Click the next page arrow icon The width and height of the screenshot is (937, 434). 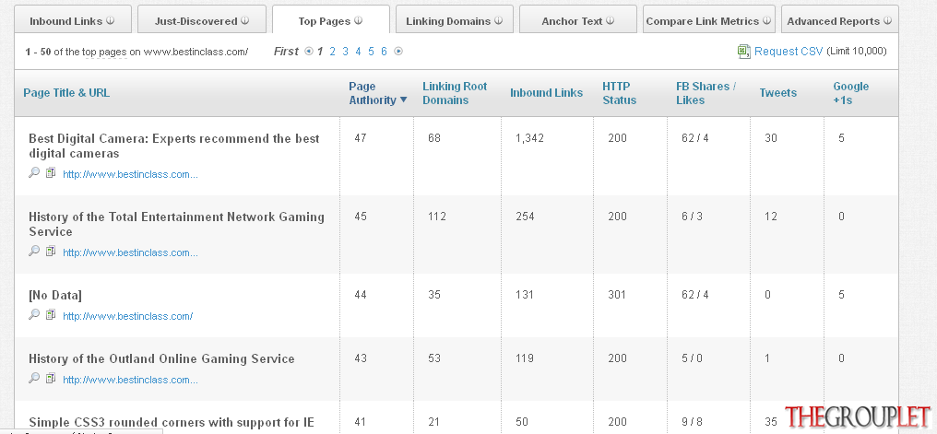point(398,52)
